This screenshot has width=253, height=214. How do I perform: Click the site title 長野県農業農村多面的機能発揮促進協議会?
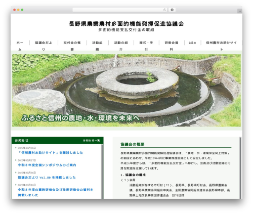coord(126,24)
